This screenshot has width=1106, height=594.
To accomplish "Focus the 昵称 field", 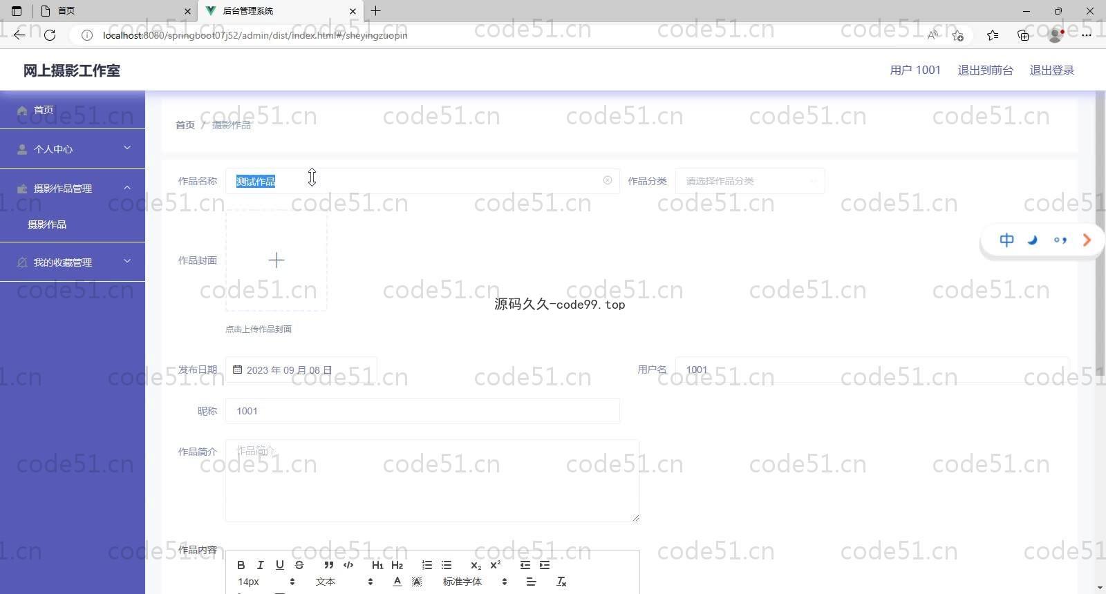I will [422, 411].
